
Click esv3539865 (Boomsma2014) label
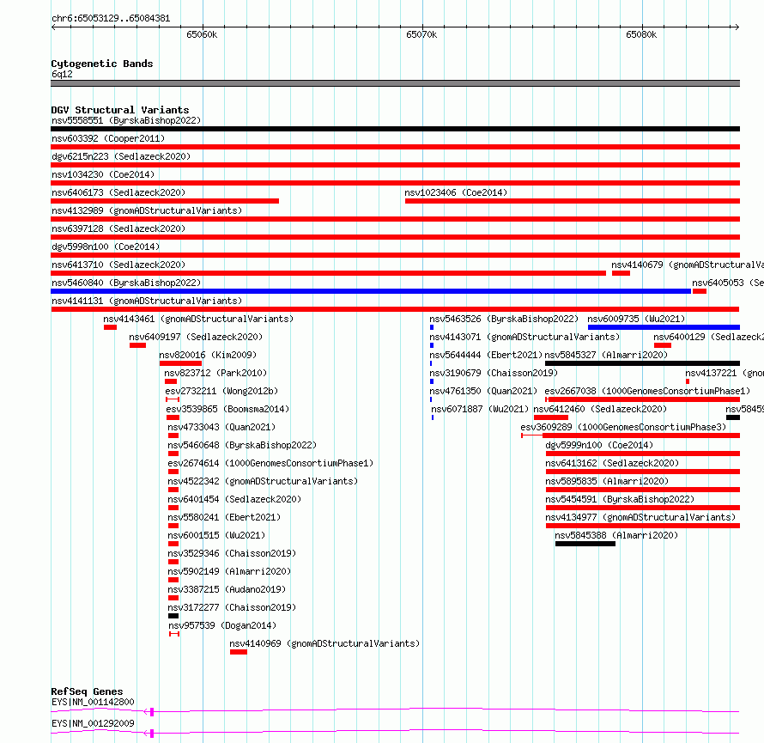(x=227, y=409)
